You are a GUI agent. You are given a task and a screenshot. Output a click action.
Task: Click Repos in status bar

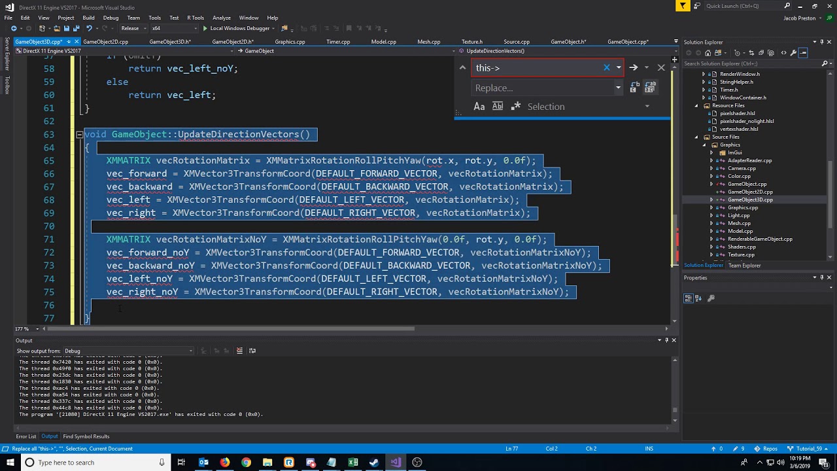pos(766,449)
